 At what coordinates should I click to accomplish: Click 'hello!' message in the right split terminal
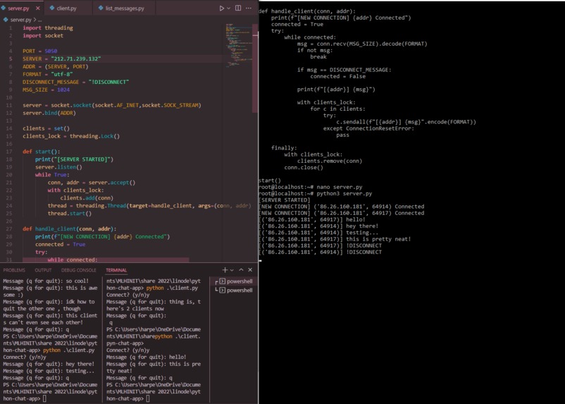(178, 357)
